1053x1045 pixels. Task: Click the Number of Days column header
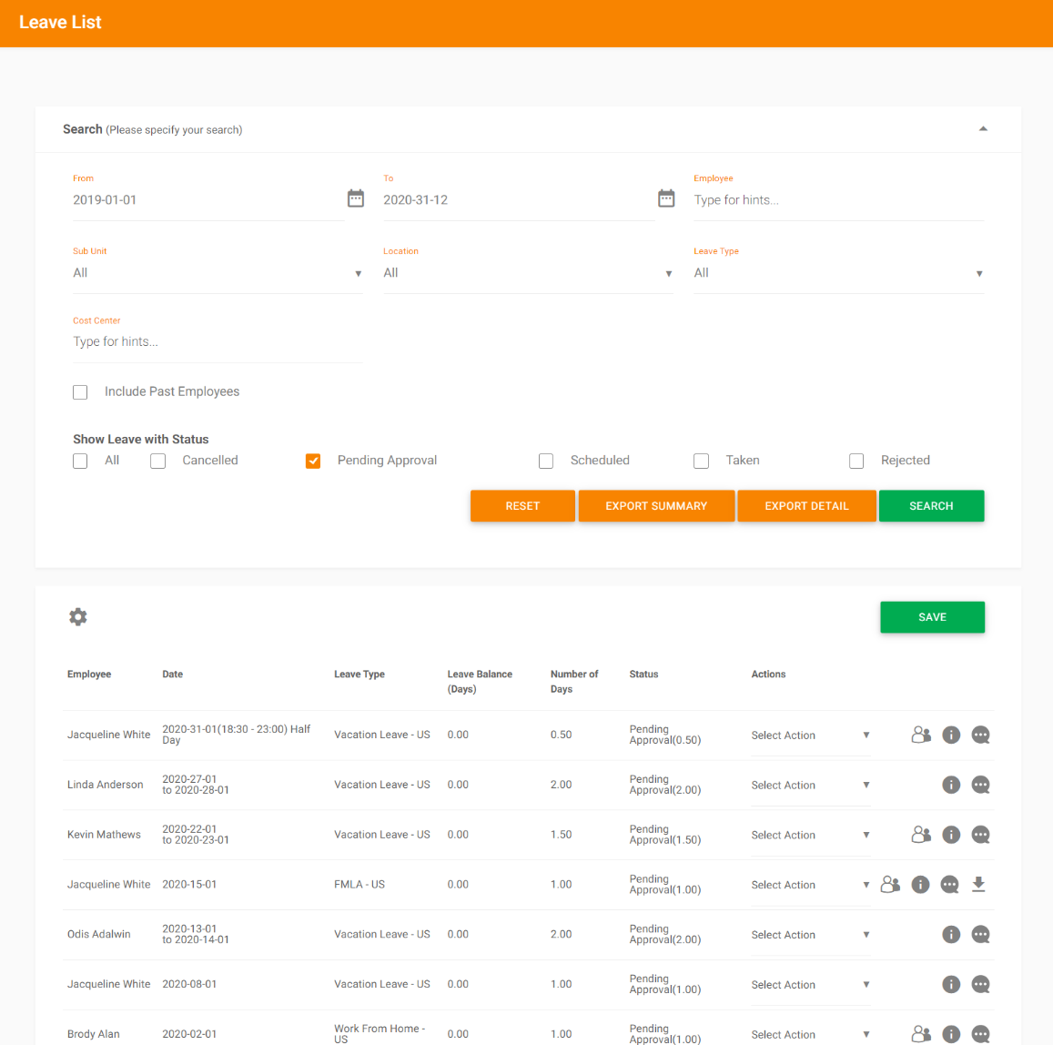click(x=574, y=682)
